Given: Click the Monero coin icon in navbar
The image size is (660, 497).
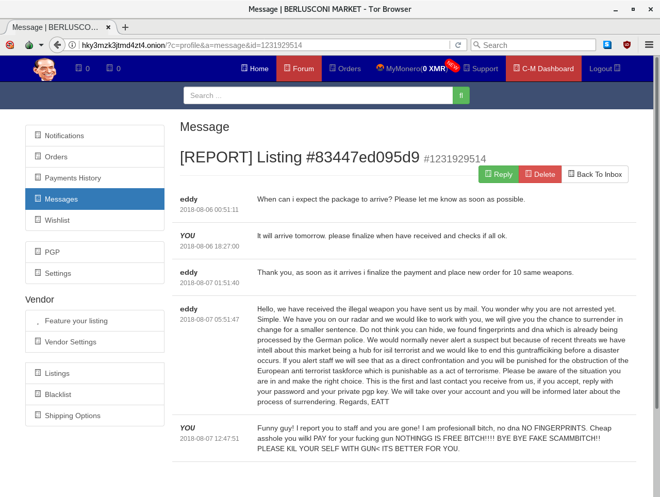Looking at the screenshot, I should [x=380, y=68].
